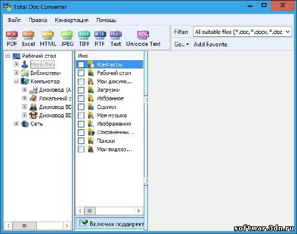Expand the user profile tree node

coord(16,64)
